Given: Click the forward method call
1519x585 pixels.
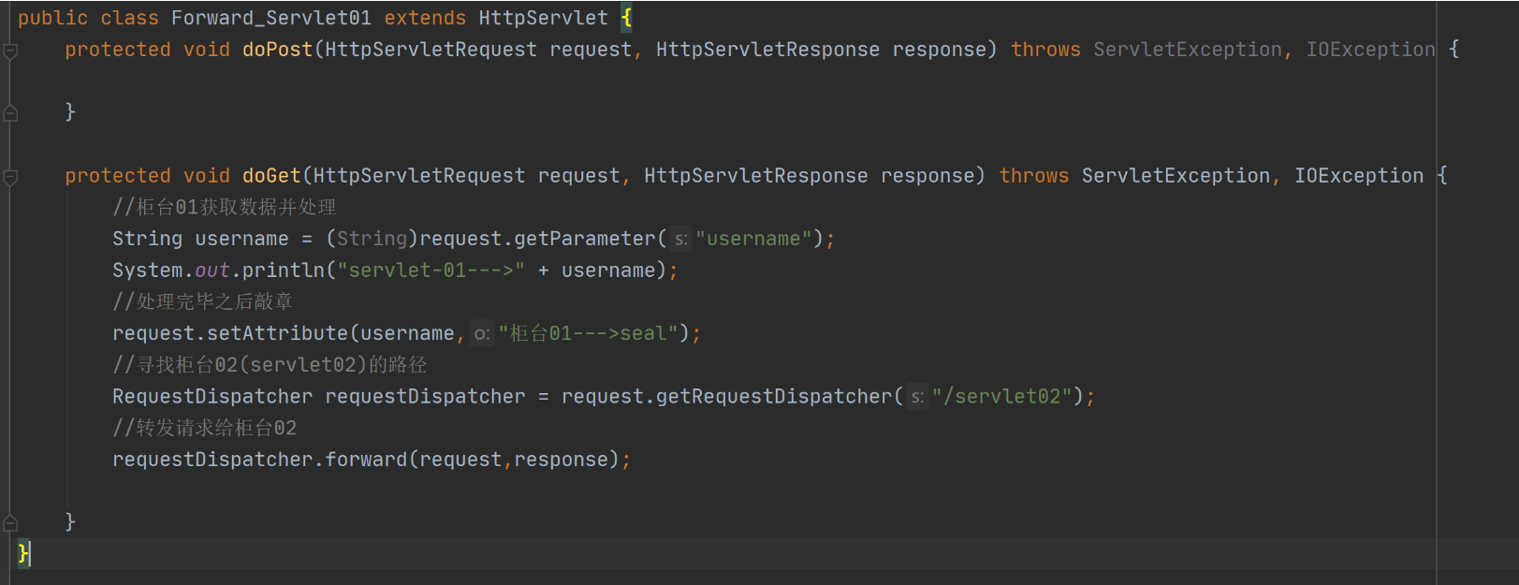Looking at the screenshot, I should [x=366, y=460].
